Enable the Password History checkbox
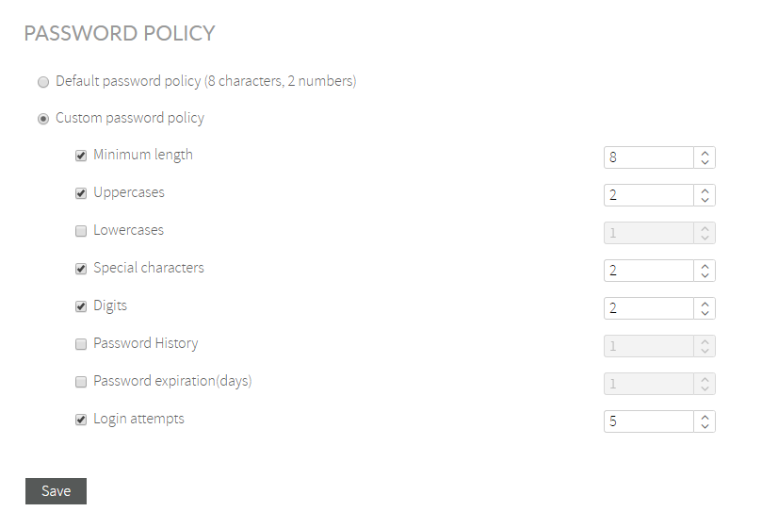Image resolution: width=778 pixels, height=528 pixels. [81, 344]
